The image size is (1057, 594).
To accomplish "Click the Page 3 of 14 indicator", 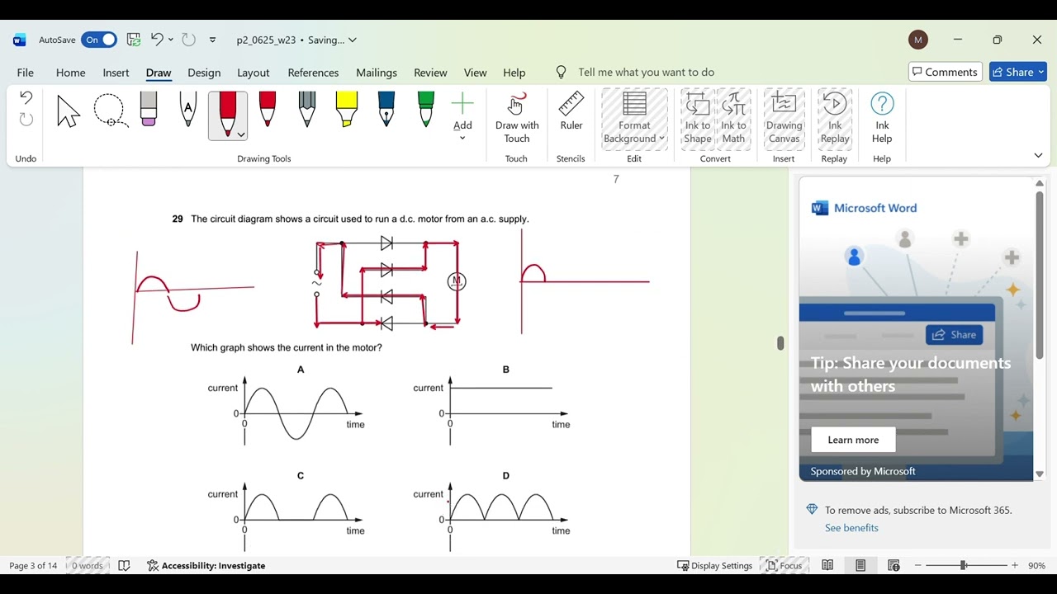I will pos(33,566).
